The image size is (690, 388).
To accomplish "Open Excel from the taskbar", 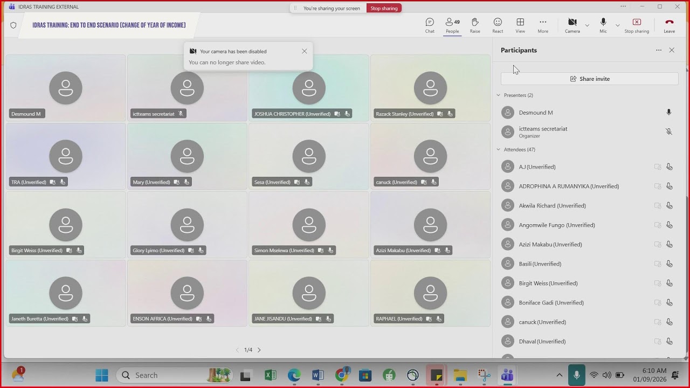I will point(271,375).
